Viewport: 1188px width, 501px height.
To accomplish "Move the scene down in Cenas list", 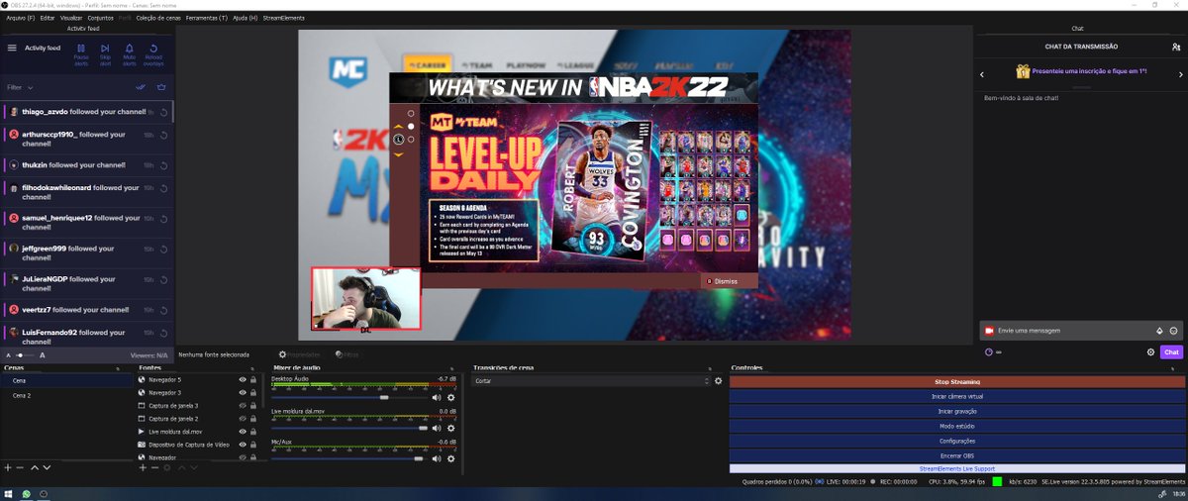I will click(46, 466).
